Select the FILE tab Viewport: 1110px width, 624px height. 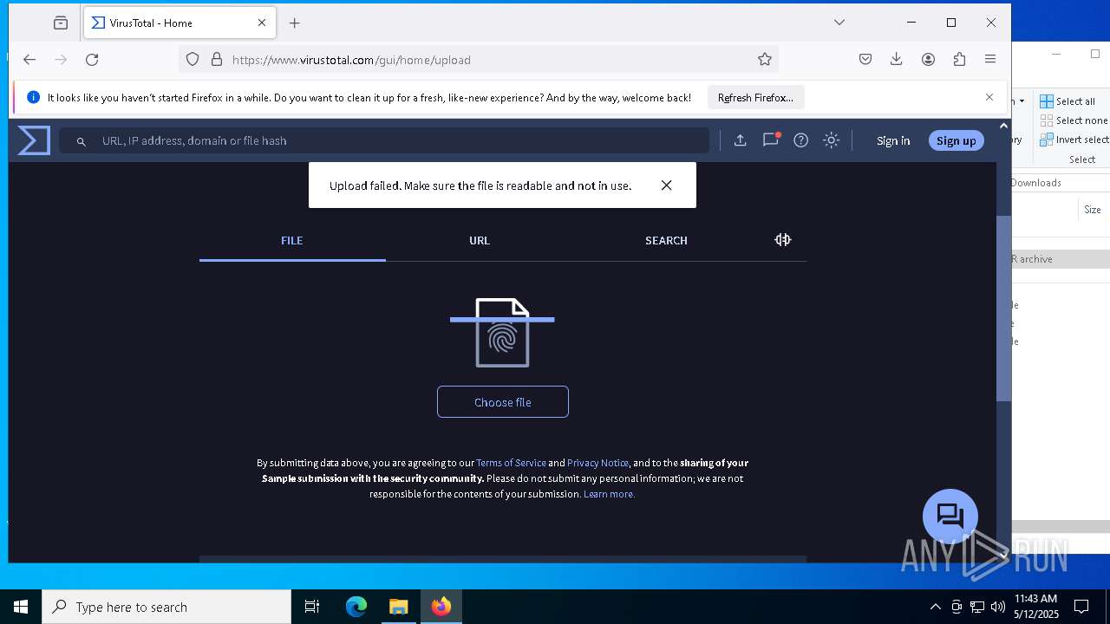(292, 241)
